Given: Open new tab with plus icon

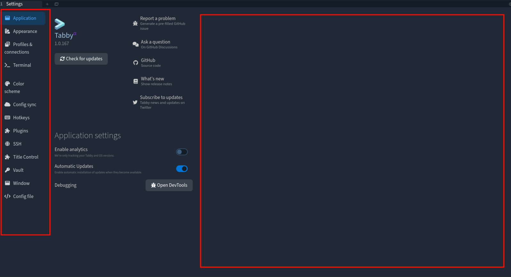Looking at the screenshot, I should 47,4.
